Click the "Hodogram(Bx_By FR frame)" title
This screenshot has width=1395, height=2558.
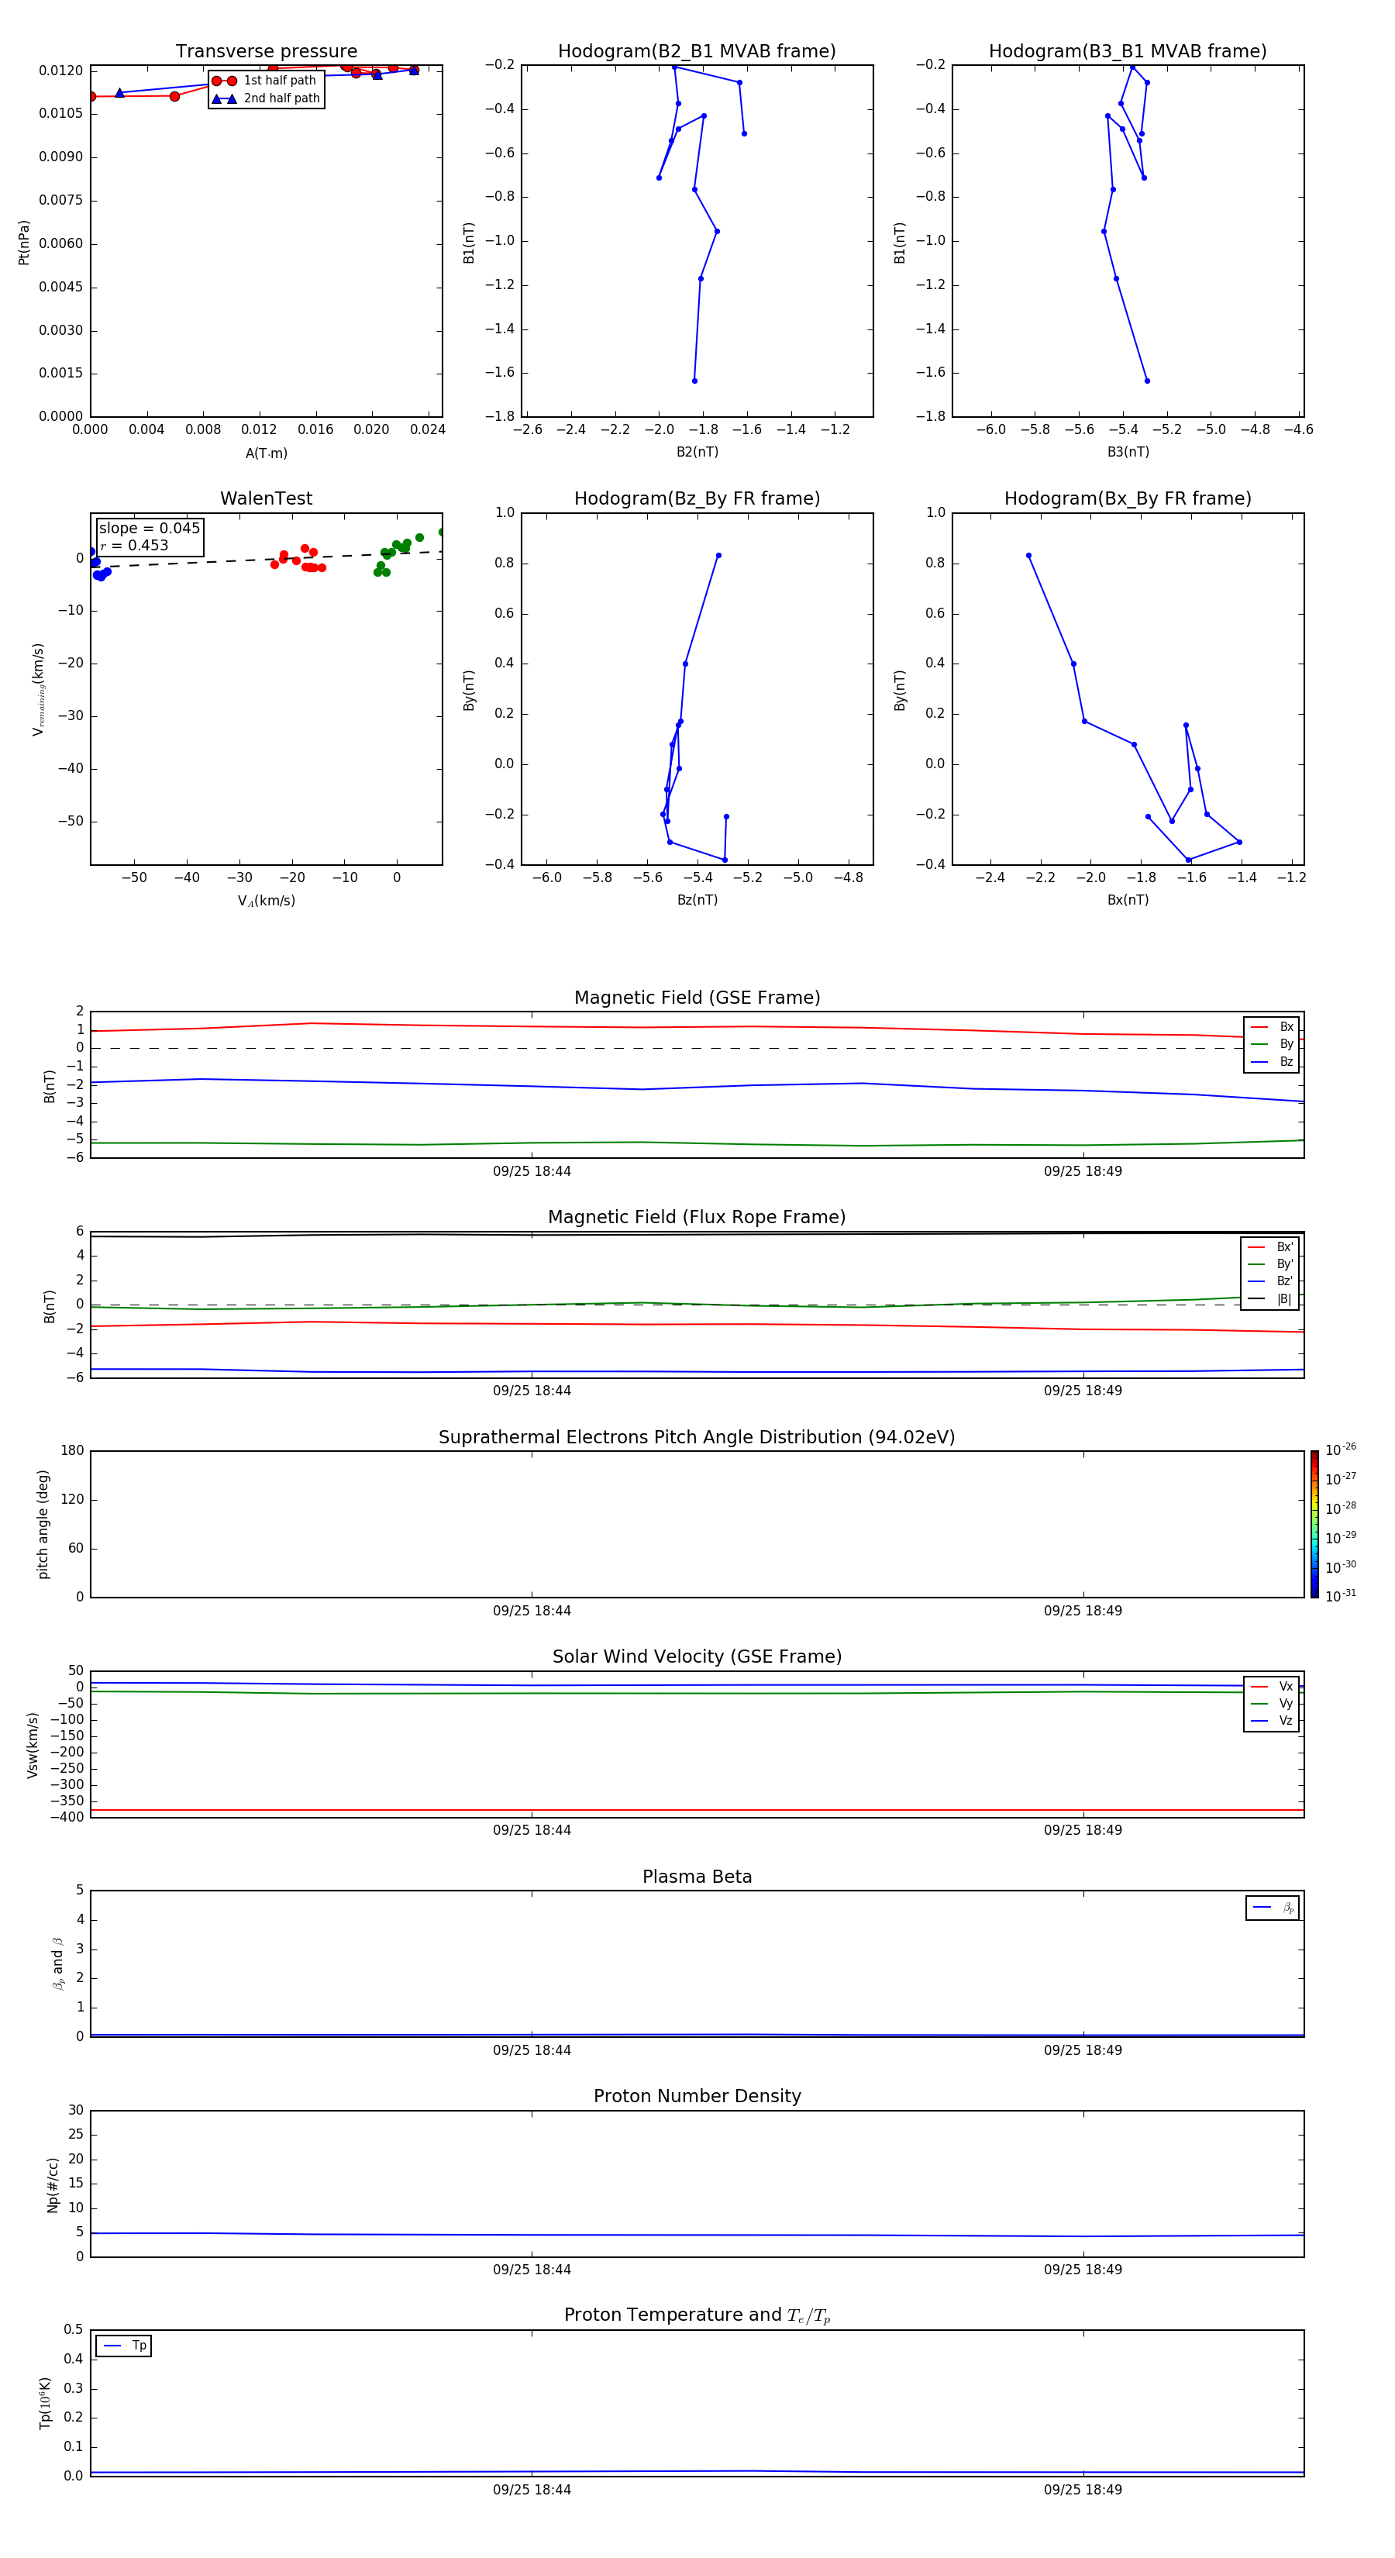pyautogui.click(x=1128, y=498)
